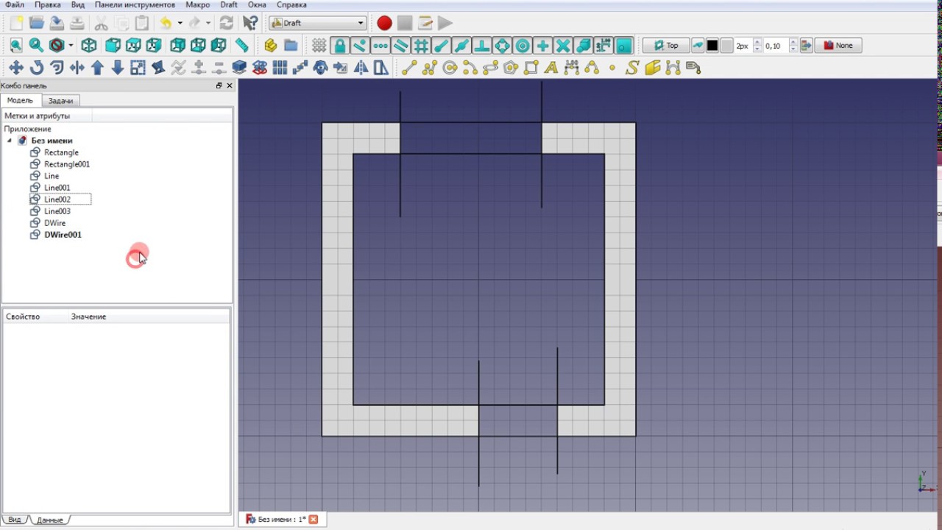Toggle perpendicular snapping

pyautogui.click(x=482, y=46)
